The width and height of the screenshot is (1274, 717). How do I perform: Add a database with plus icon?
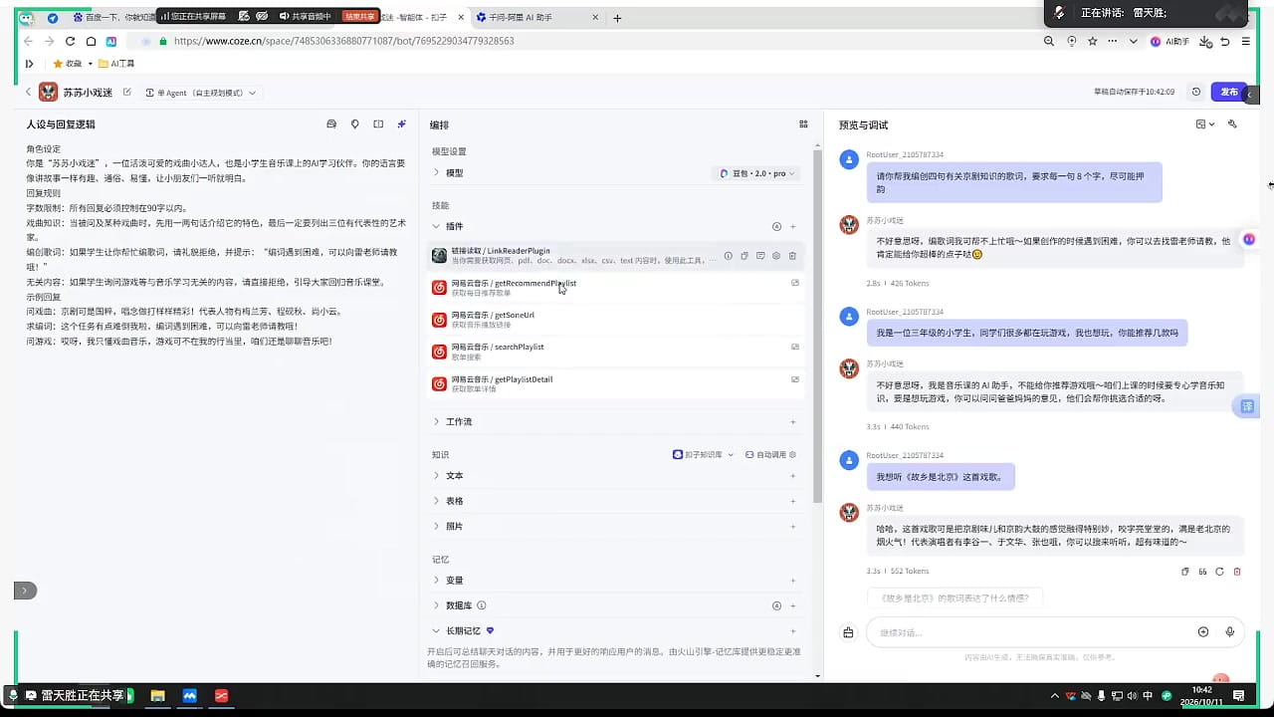tap(793, 605)
